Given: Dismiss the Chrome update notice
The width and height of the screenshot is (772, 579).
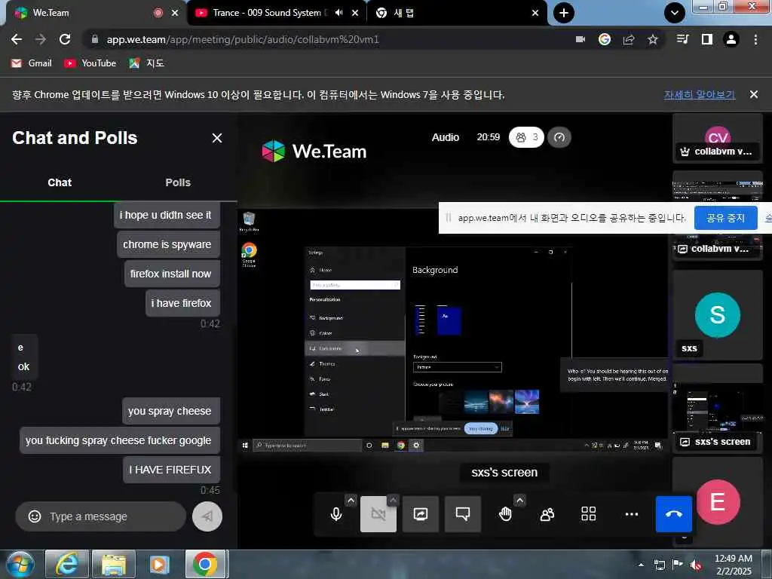Looking at the screenshot, I should 754,94.
